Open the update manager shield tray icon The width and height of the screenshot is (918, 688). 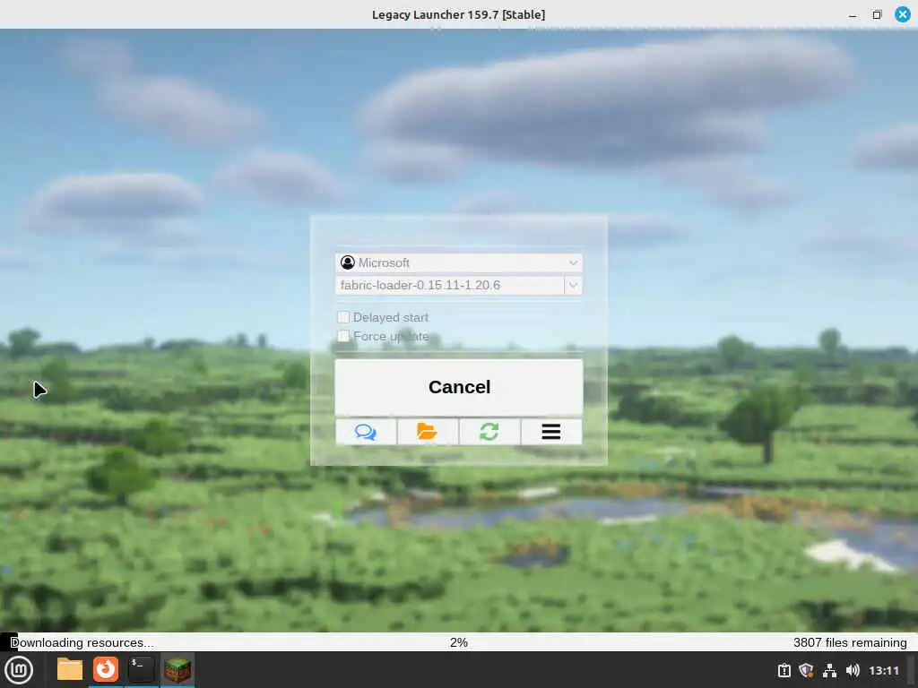tap(806, 670)
